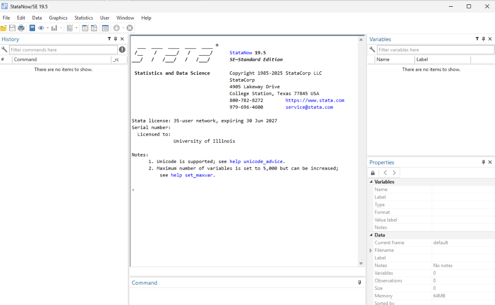Image resolution: width=495 pixels, height=305 pixels.
Task: Click the help set_maxvar link
Action: 192,175
